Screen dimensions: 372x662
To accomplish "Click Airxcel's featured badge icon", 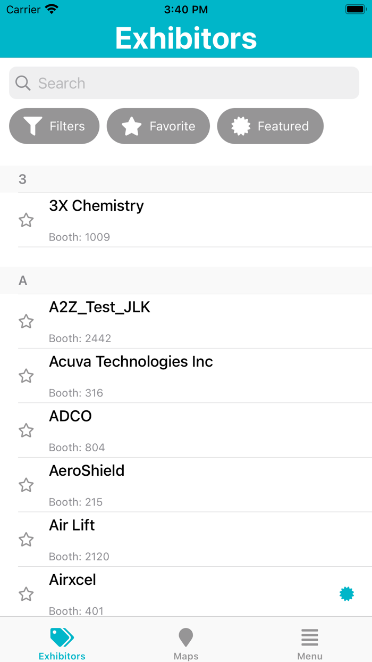I will [346, 594].
